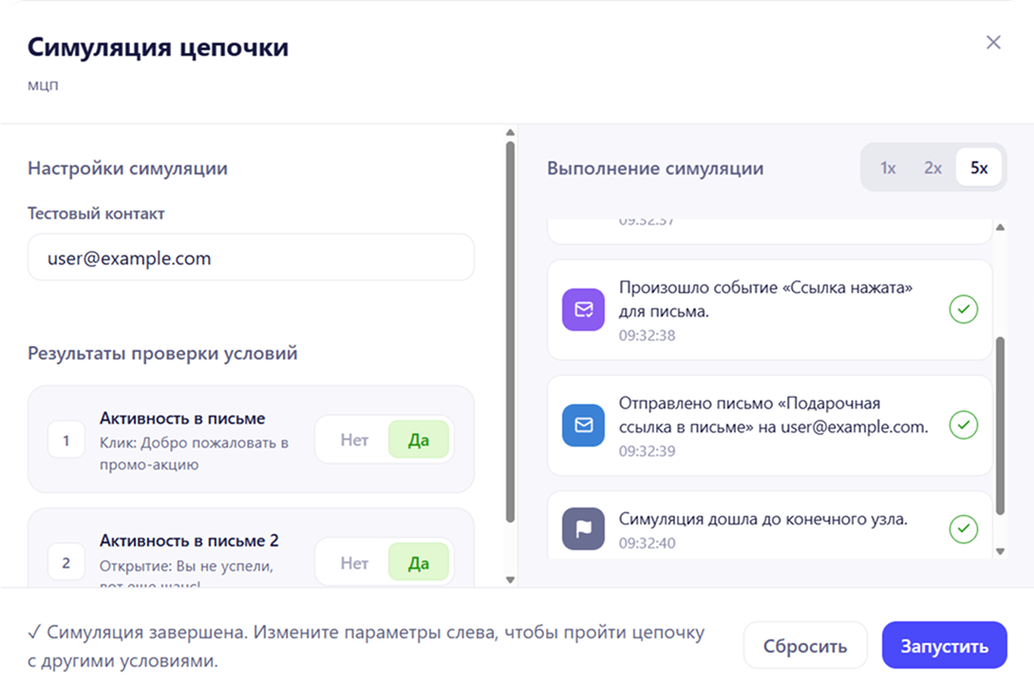This screenshot has width=1034, height=700.
Task: Click left panel scrollbar up arrow
Action: coord(510,133)
